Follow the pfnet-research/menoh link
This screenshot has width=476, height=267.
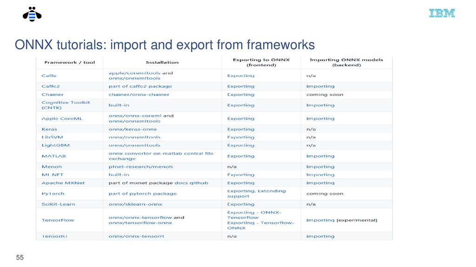coord(140,167)
